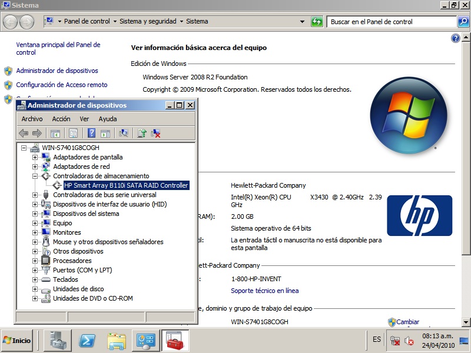Select Mouse y otros dispositivos señaladores item
The width and height of the screenshot is (471, 353).
click(108, 242)
